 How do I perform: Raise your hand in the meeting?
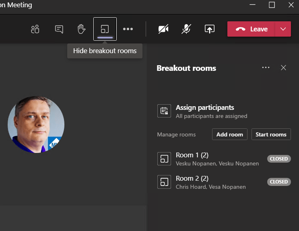81,29
